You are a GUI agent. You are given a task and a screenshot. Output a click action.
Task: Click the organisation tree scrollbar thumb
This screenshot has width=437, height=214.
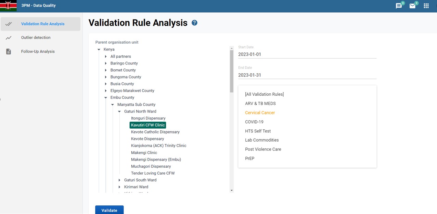point(232,71)
